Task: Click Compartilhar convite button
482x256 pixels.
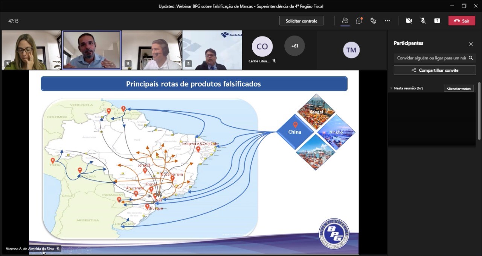Action: point(435,70)
